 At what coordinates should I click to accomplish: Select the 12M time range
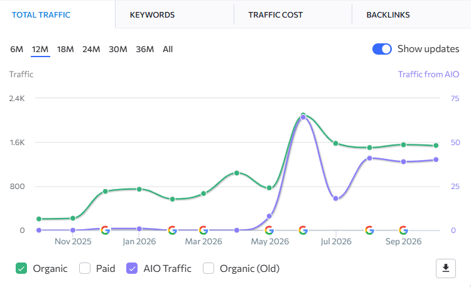[40, 49]
